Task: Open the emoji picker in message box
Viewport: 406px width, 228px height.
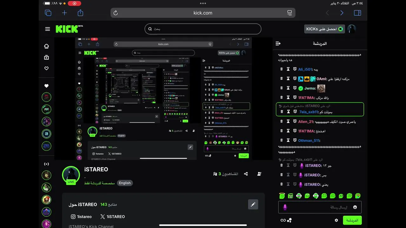Action: coord(355,207)
